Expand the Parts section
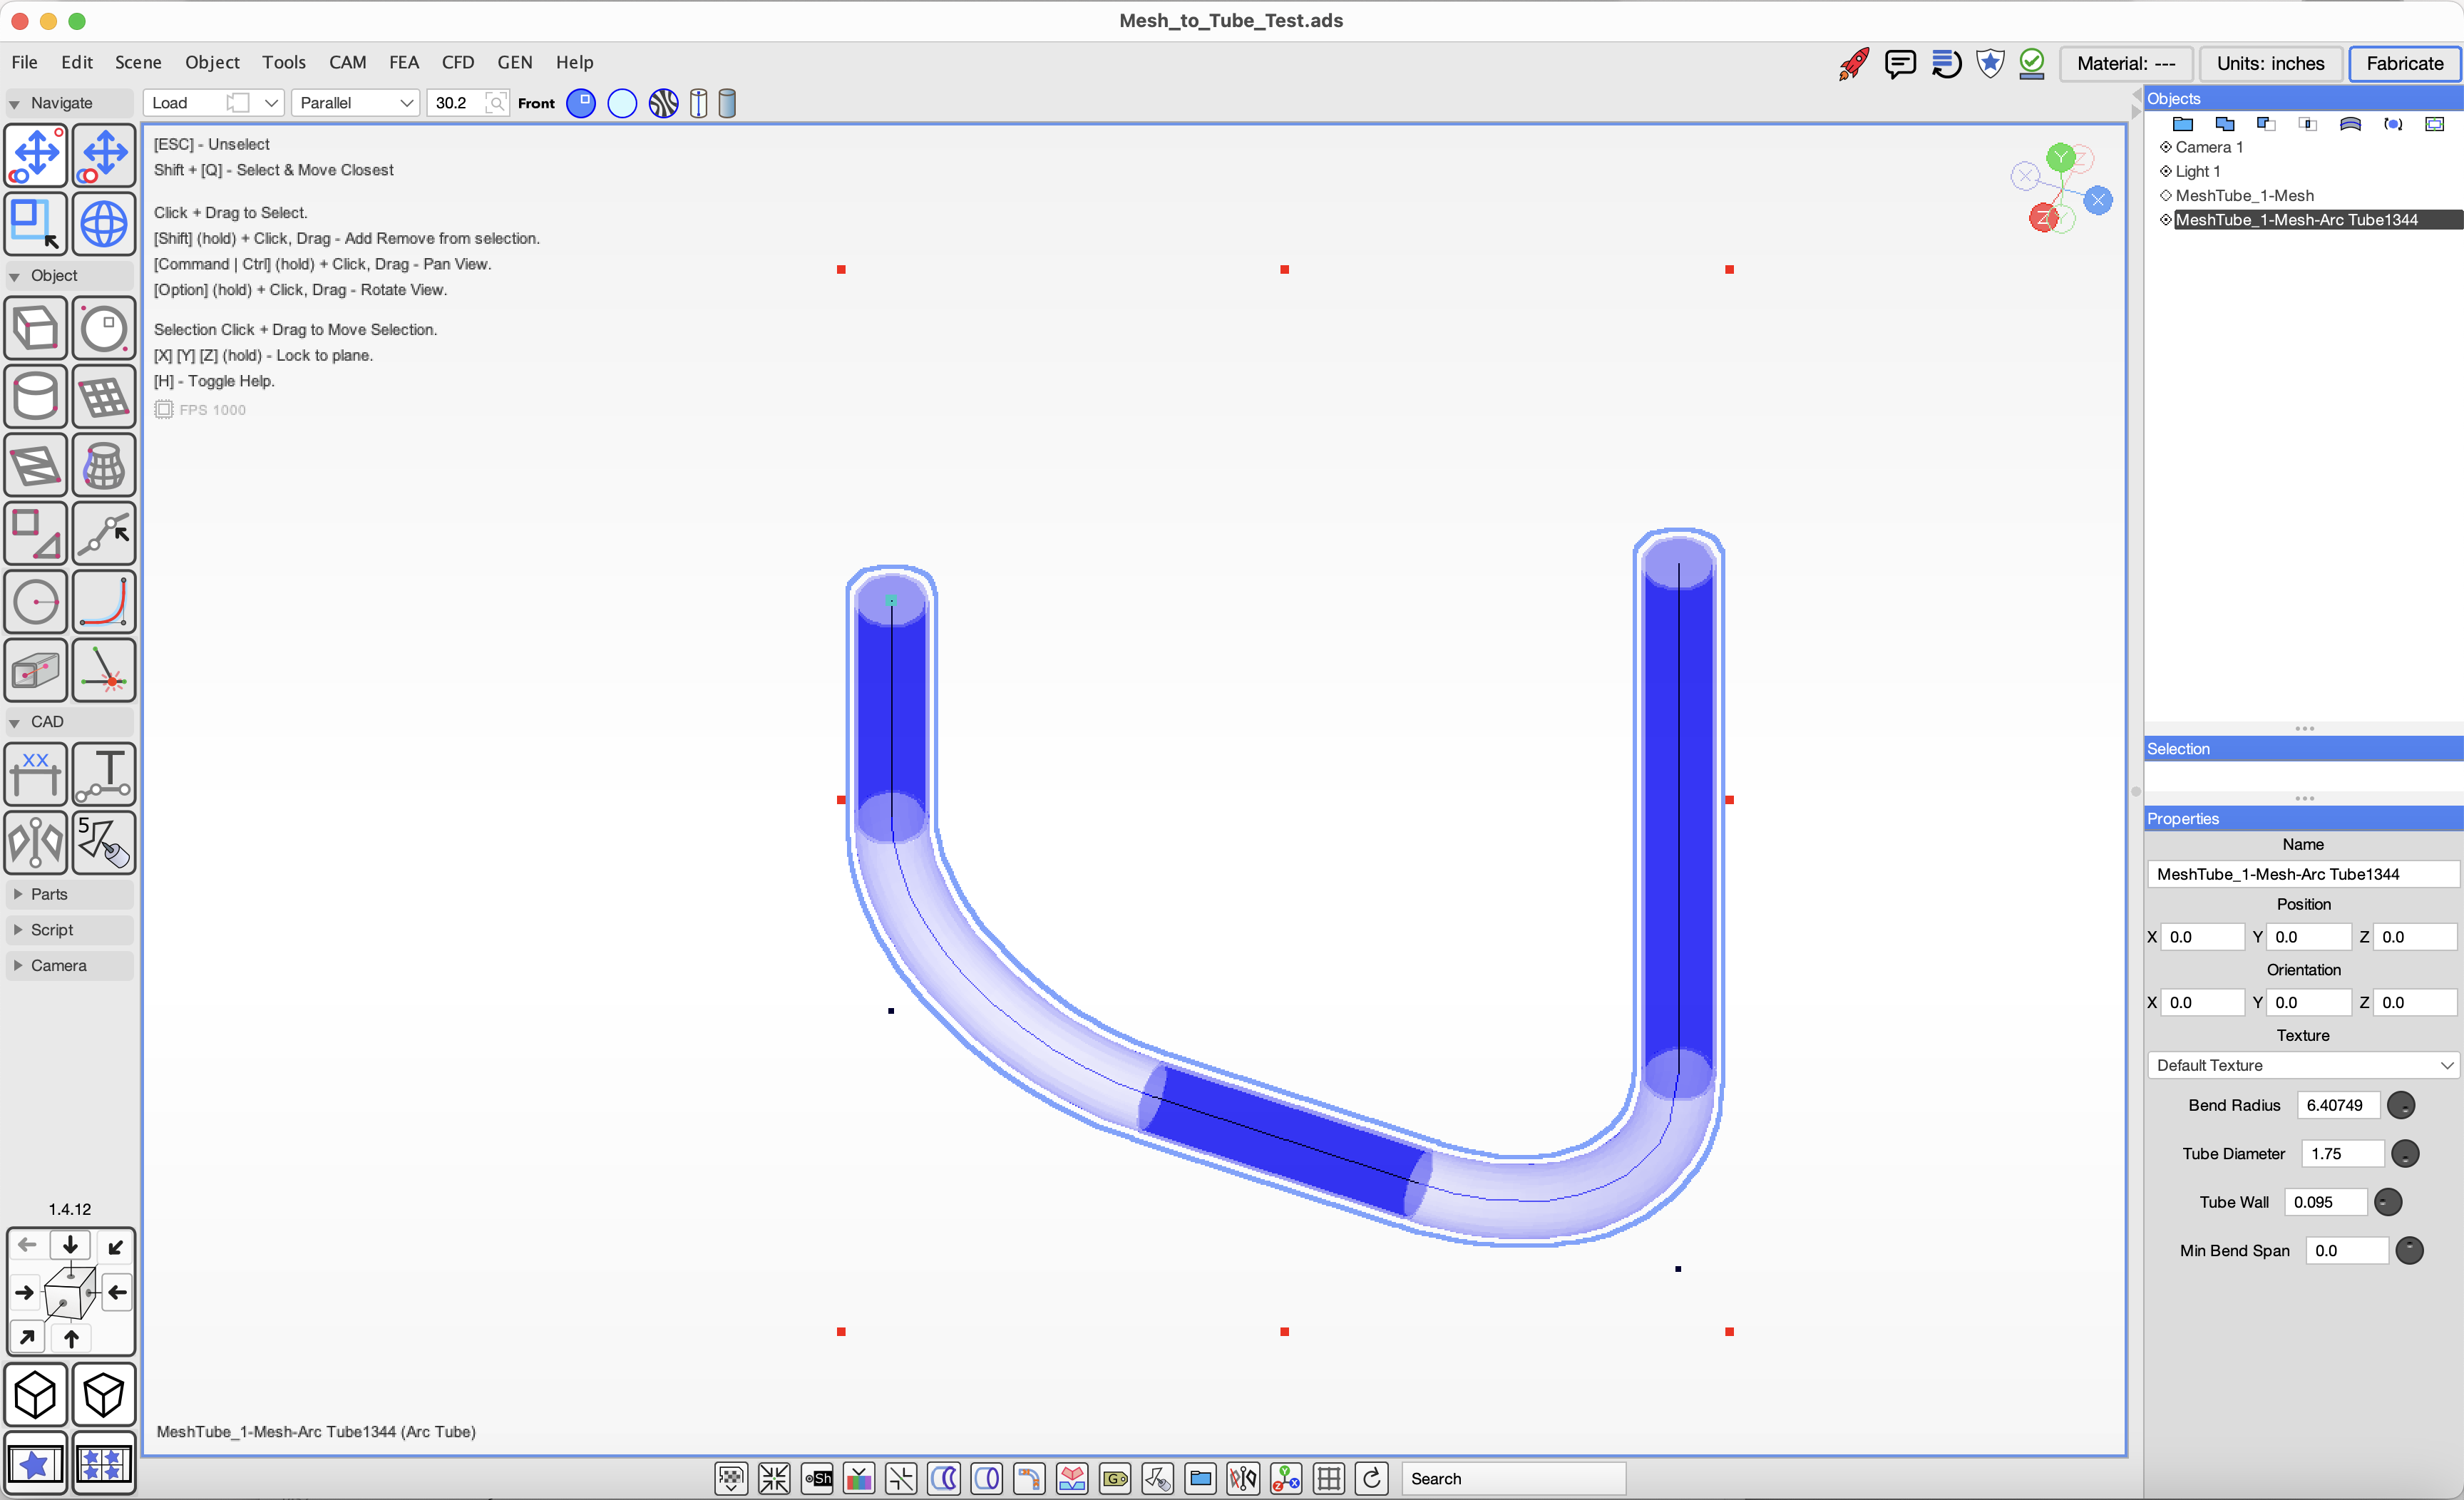2464x1500 pixels. [x=48, y=894]
